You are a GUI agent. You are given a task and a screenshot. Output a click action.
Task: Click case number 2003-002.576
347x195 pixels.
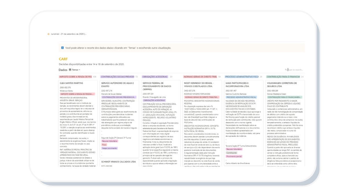click(x=65, y=87)
